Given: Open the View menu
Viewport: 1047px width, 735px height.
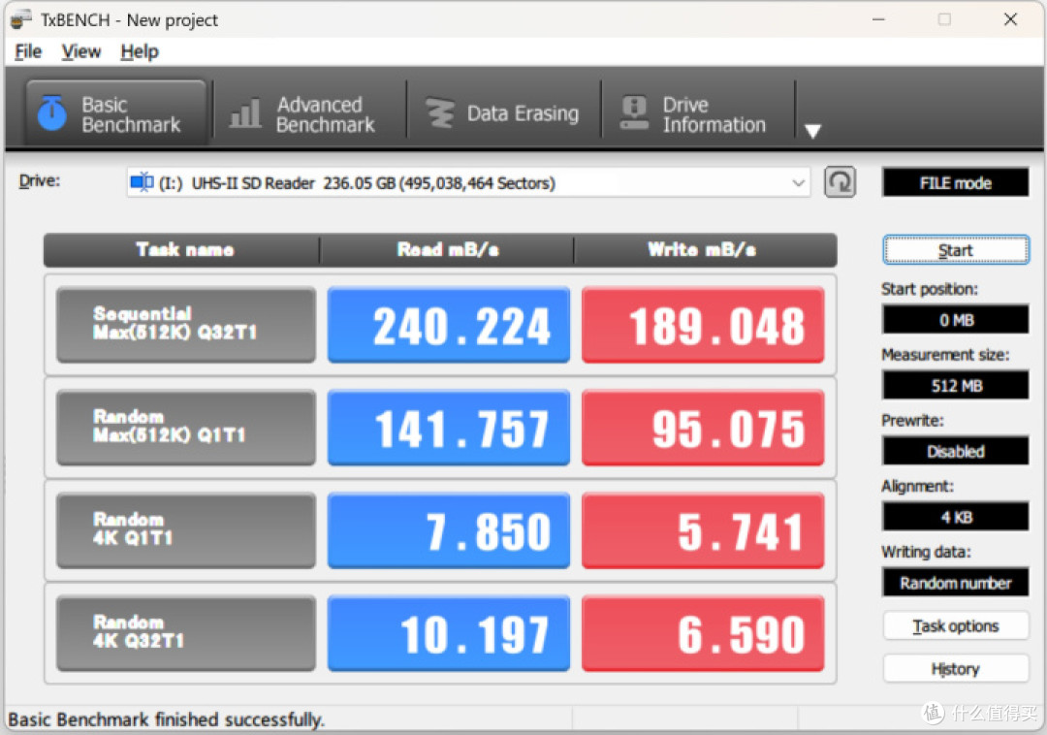Looking at the screenshot, I should point(80,51).
